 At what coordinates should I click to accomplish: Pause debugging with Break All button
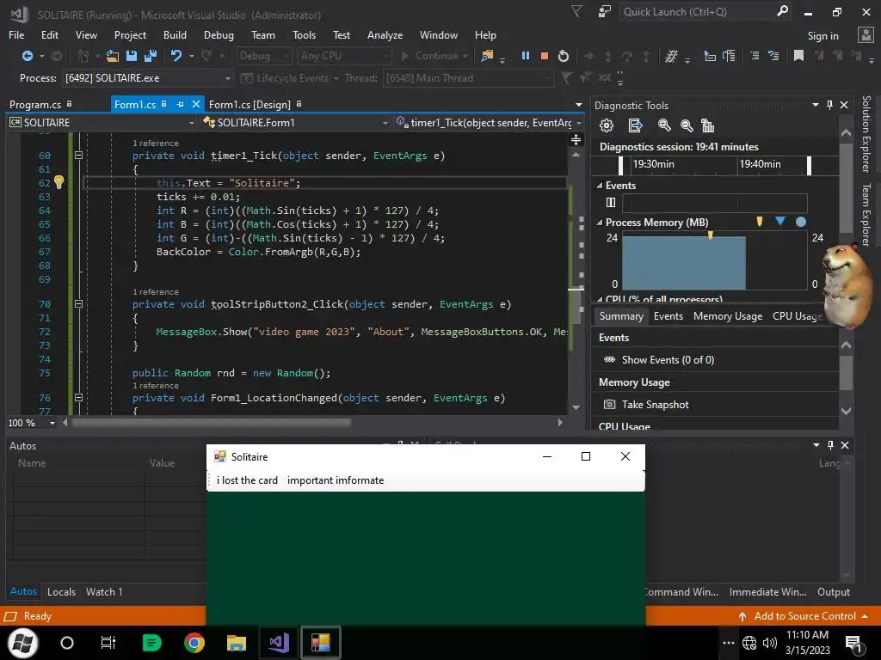pyautogui.click(x=526, y=56)
